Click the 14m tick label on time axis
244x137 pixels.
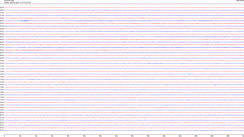(x=116, y=136)
